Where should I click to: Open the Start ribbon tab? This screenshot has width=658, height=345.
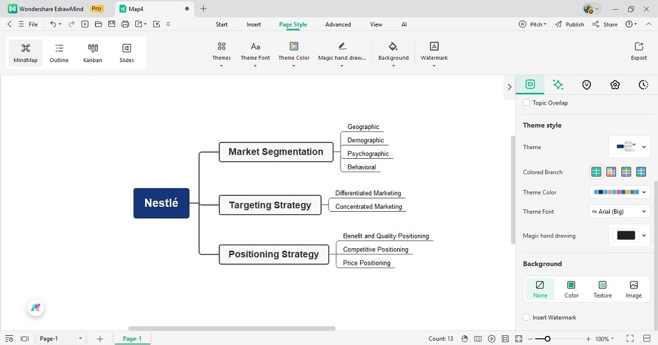[x=222, y=24]
